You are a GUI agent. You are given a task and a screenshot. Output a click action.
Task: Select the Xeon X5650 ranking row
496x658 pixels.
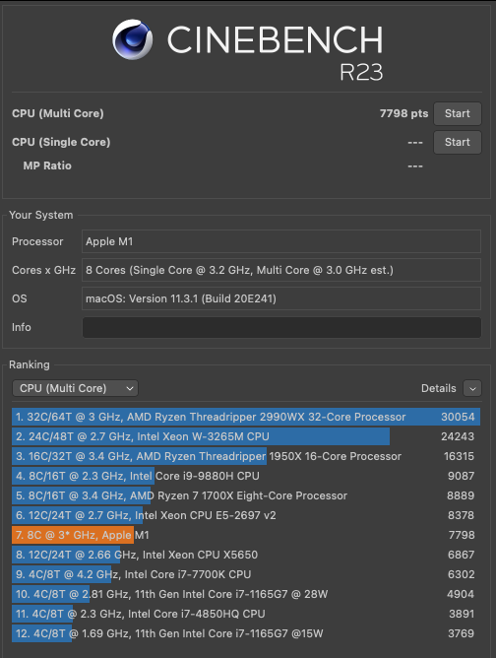click(x=246, y=555)
